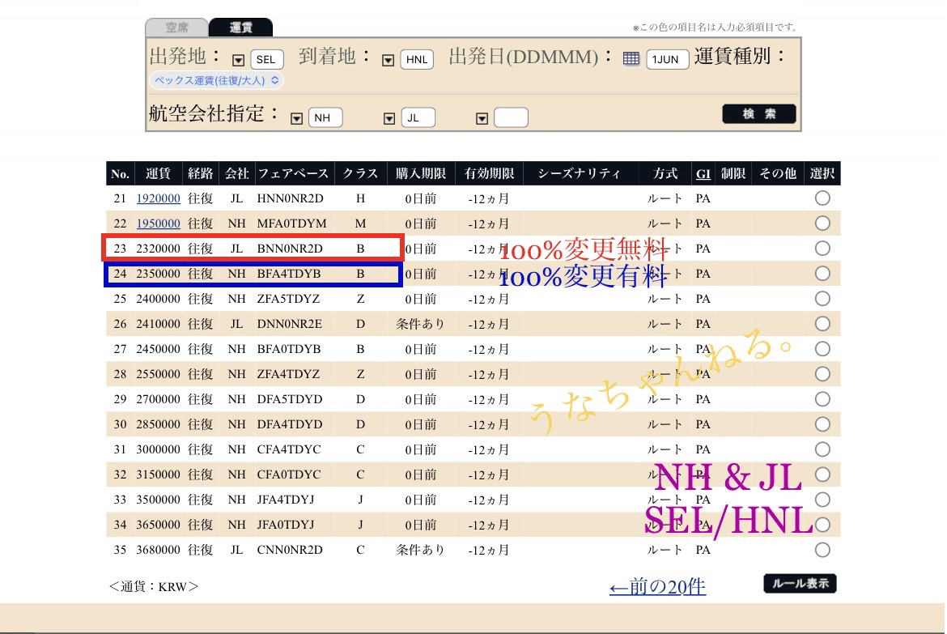Open the departure date calendar icon
947x634 pixels.
(x=631, y=58)
